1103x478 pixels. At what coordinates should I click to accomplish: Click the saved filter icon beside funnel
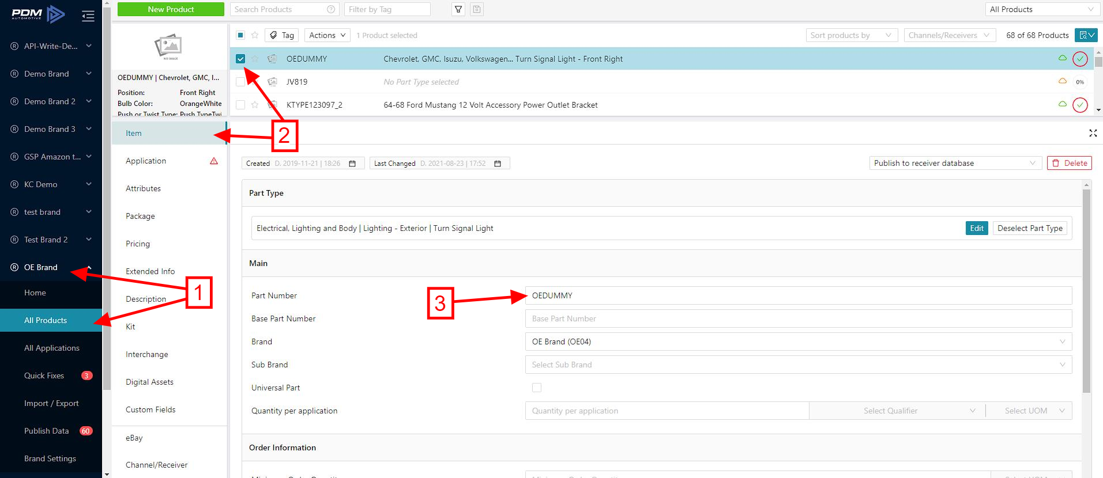click(477, 9)
